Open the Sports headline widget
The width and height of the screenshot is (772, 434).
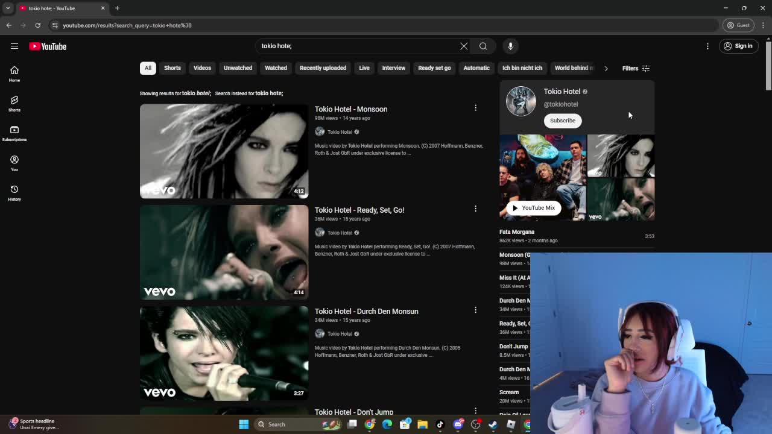(x=34, y=424)
